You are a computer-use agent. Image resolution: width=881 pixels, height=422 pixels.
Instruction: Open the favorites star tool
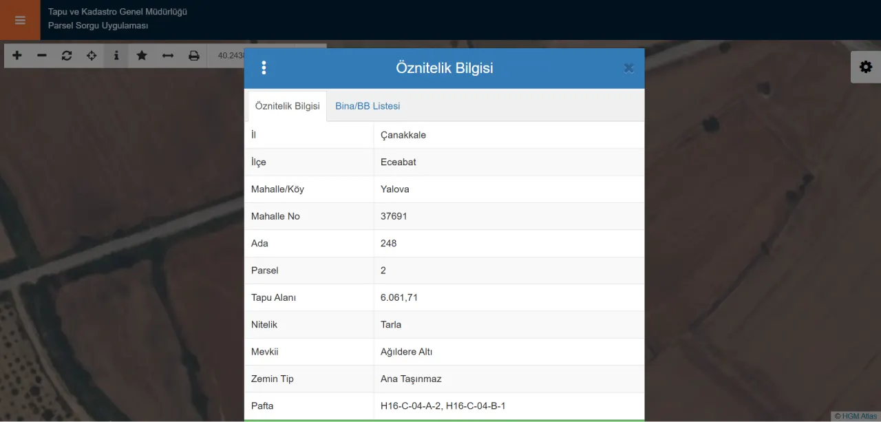click(x=142, y=56)
